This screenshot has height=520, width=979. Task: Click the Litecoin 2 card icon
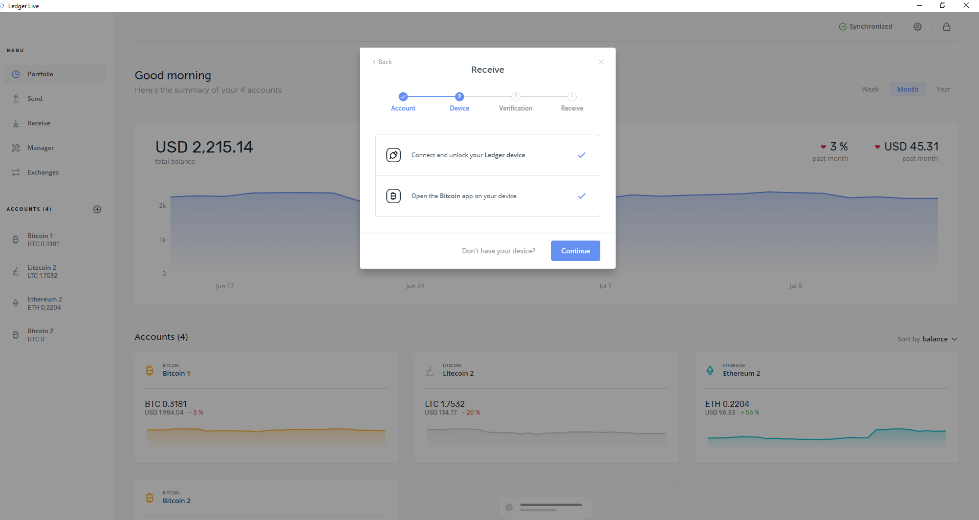point(430,371)
